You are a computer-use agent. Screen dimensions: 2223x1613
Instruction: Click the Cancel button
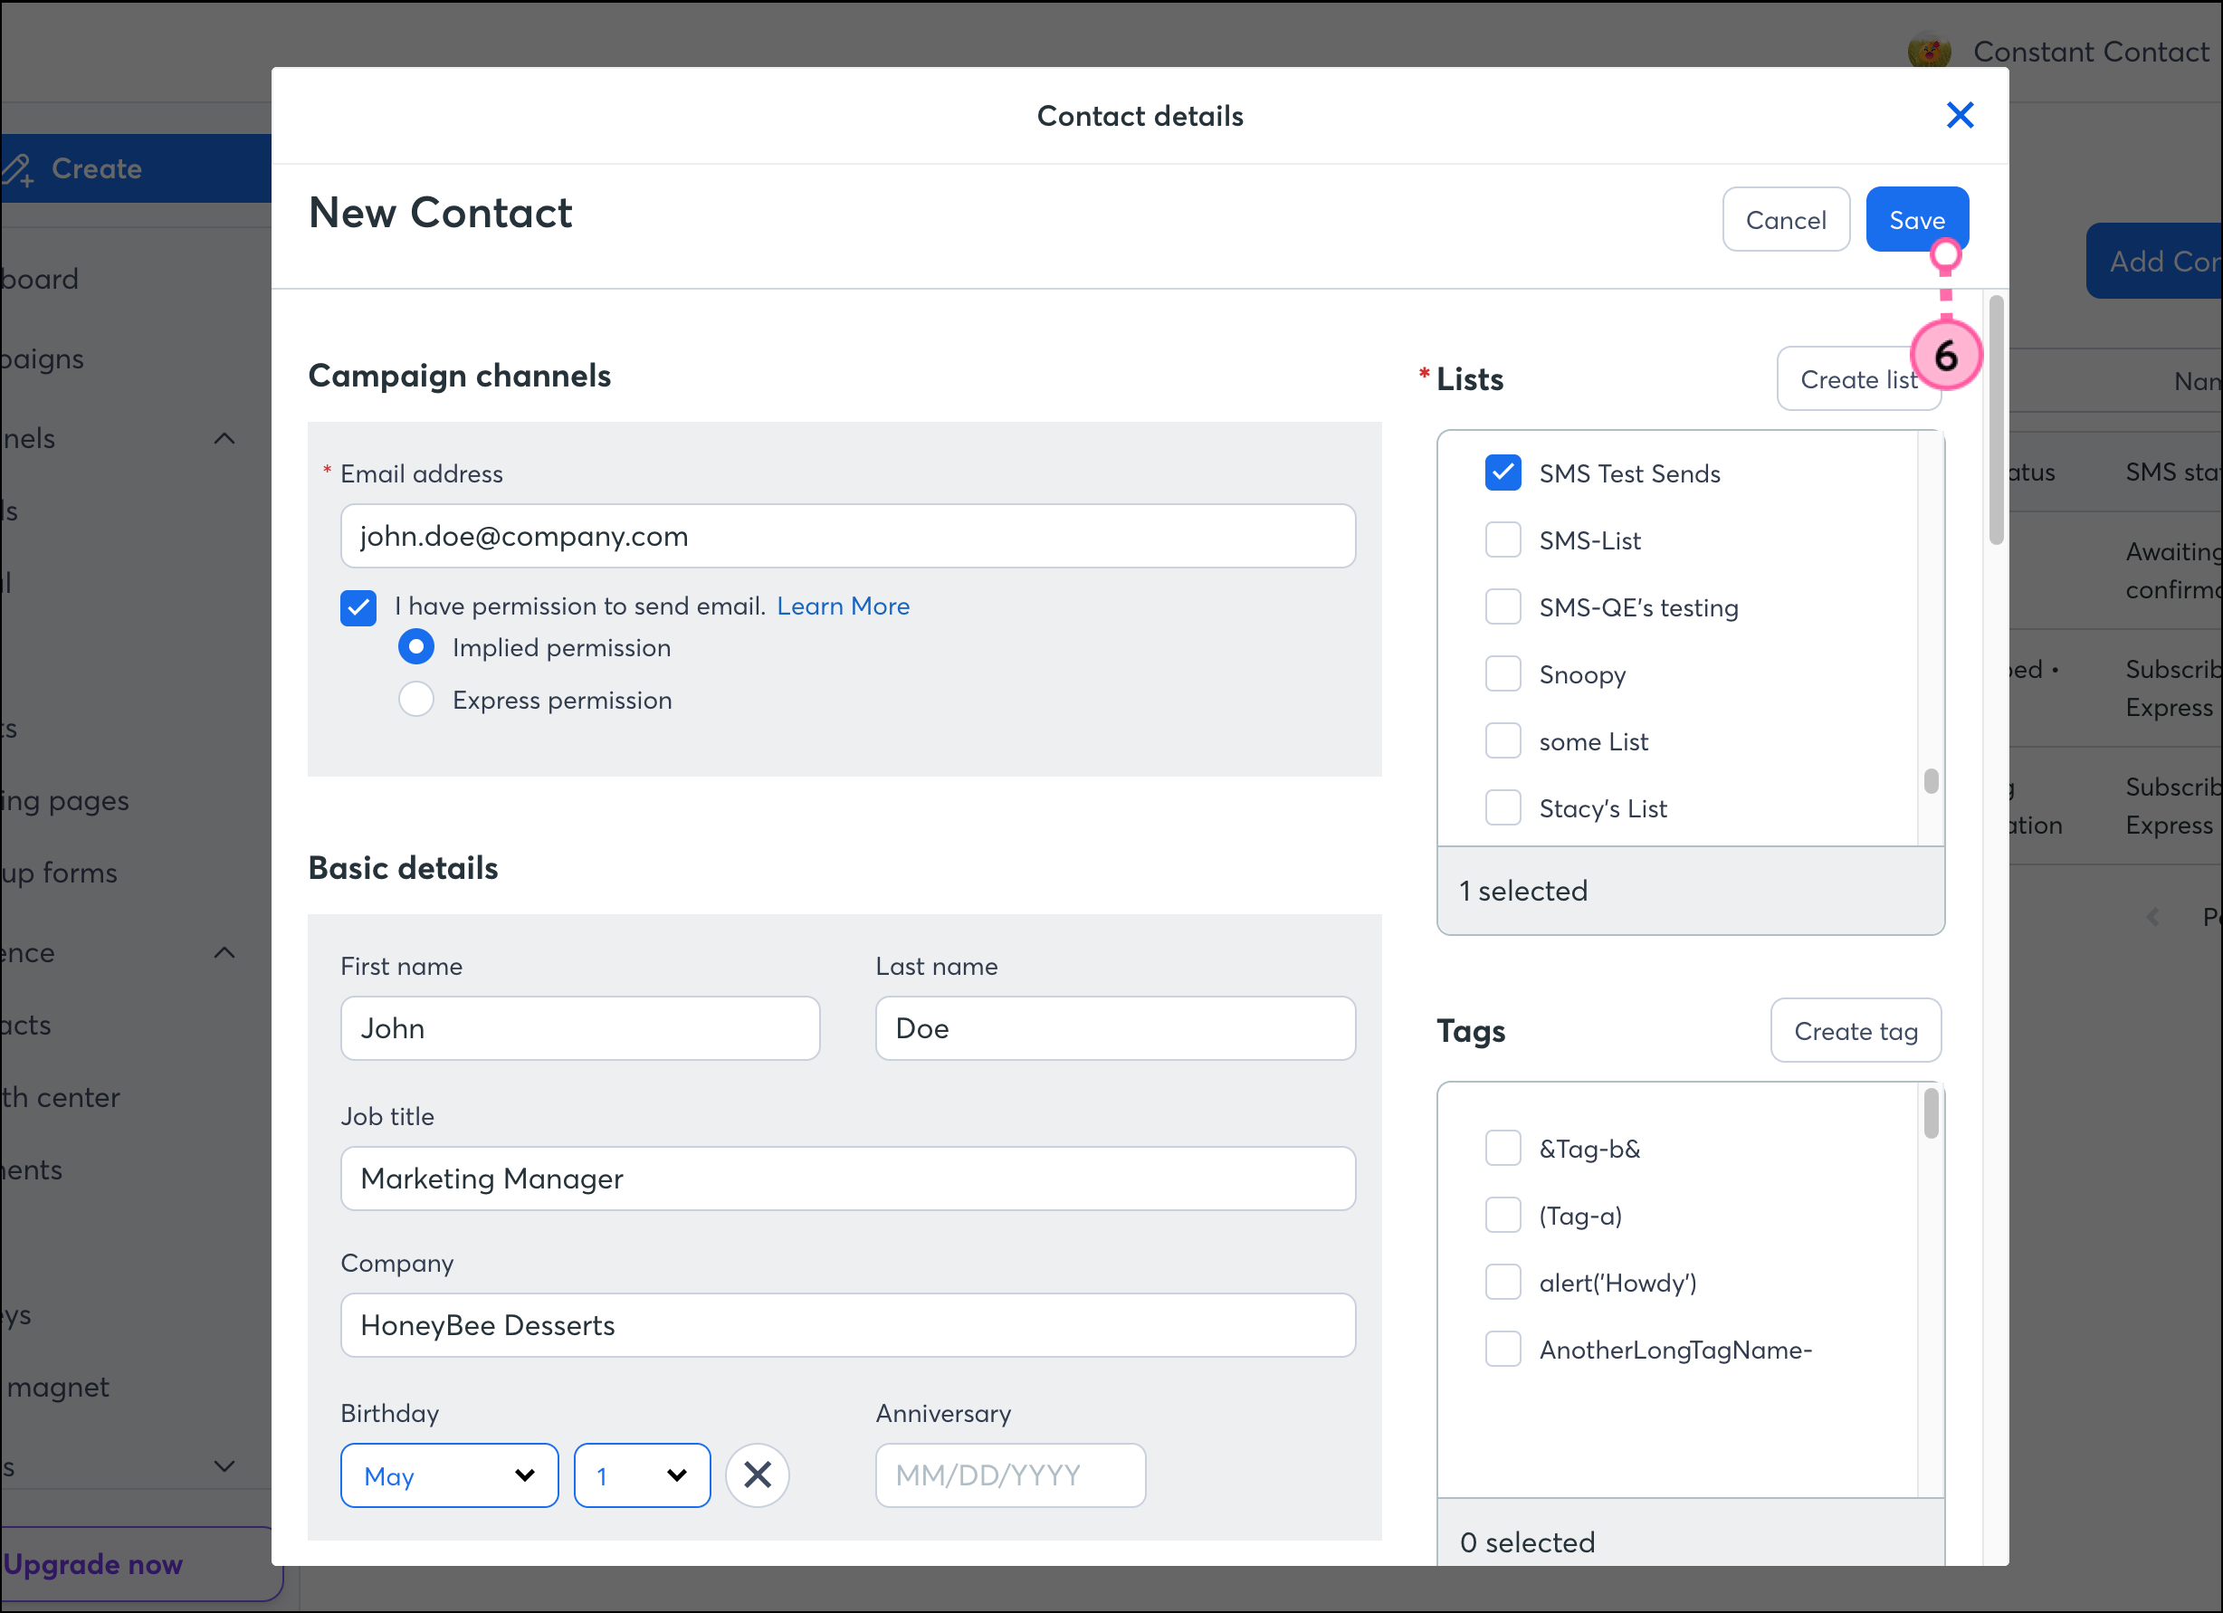click(1786, 220)
